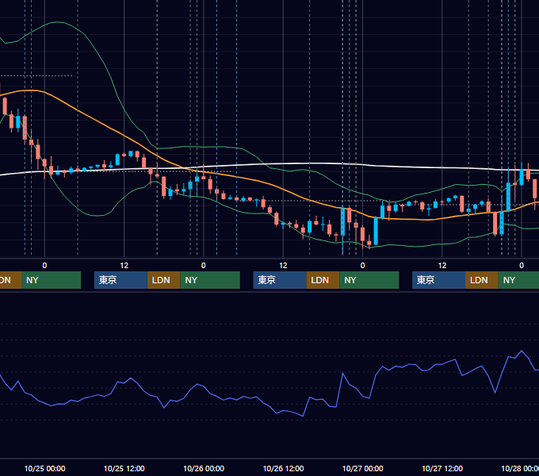Click the 10/25 12:00 time axis label

[x=124, y=468]
